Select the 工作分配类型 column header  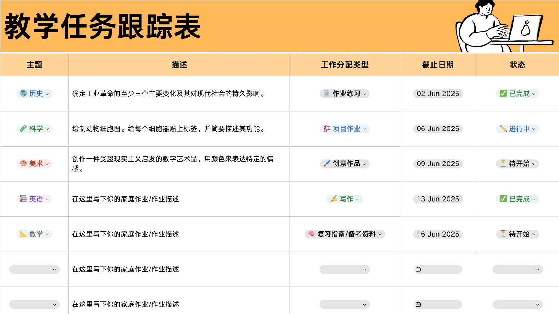coord(345,65)
